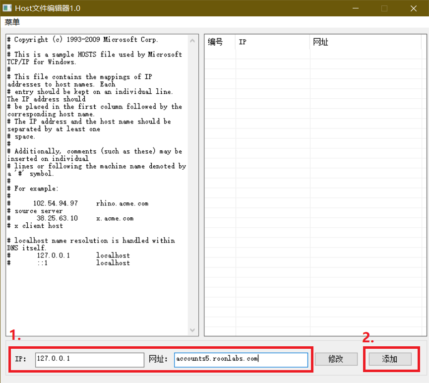Click the Host文件编辑器1.0 title bar text
The height and width of the screenshot is (383, 429).
(49, 8)
